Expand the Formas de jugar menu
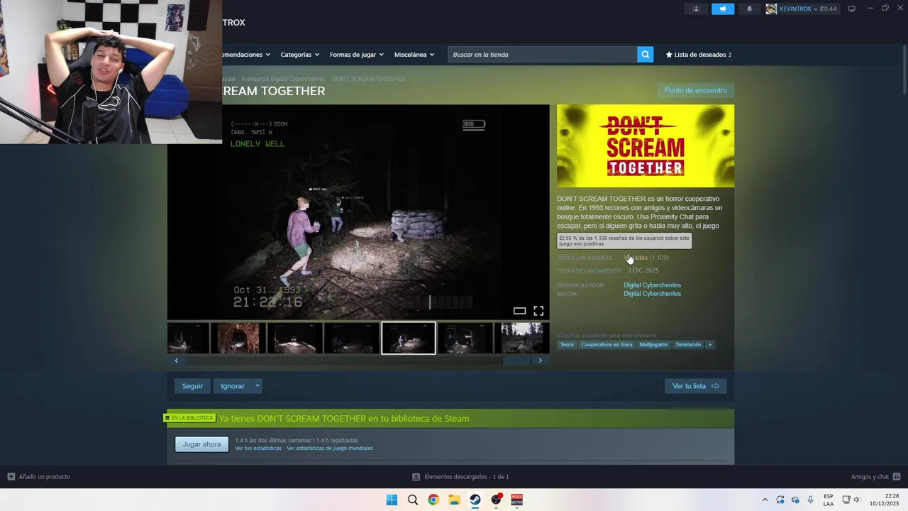 (x=356, y=55)
